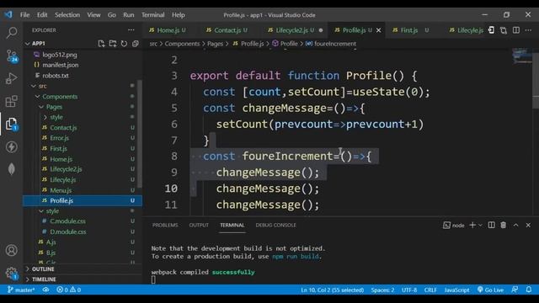Click the Components breadcrumb segment
Viewport: 539px width, 303px height.
(x=182, y=44)
